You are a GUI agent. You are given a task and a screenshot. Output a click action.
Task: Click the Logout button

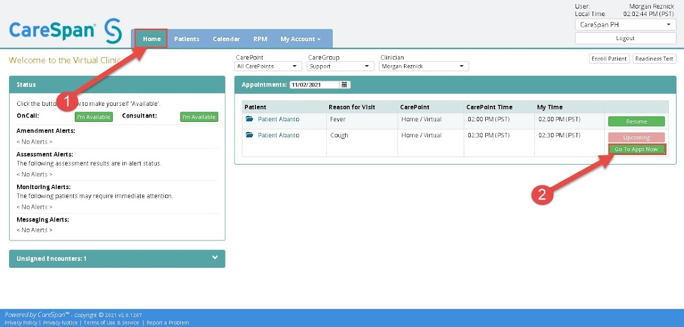click(x=625, y=38)
